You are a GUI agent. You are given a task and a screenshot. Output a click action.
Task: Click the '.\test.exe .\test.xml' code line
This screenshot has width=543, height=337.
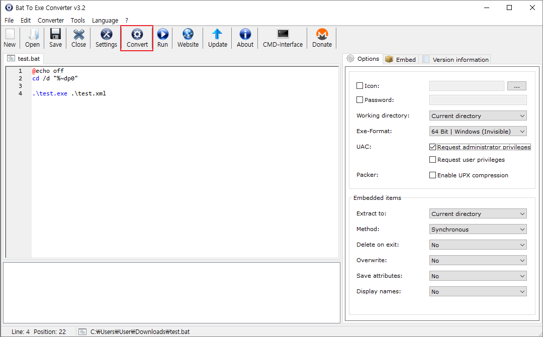(x=69, y=93)
